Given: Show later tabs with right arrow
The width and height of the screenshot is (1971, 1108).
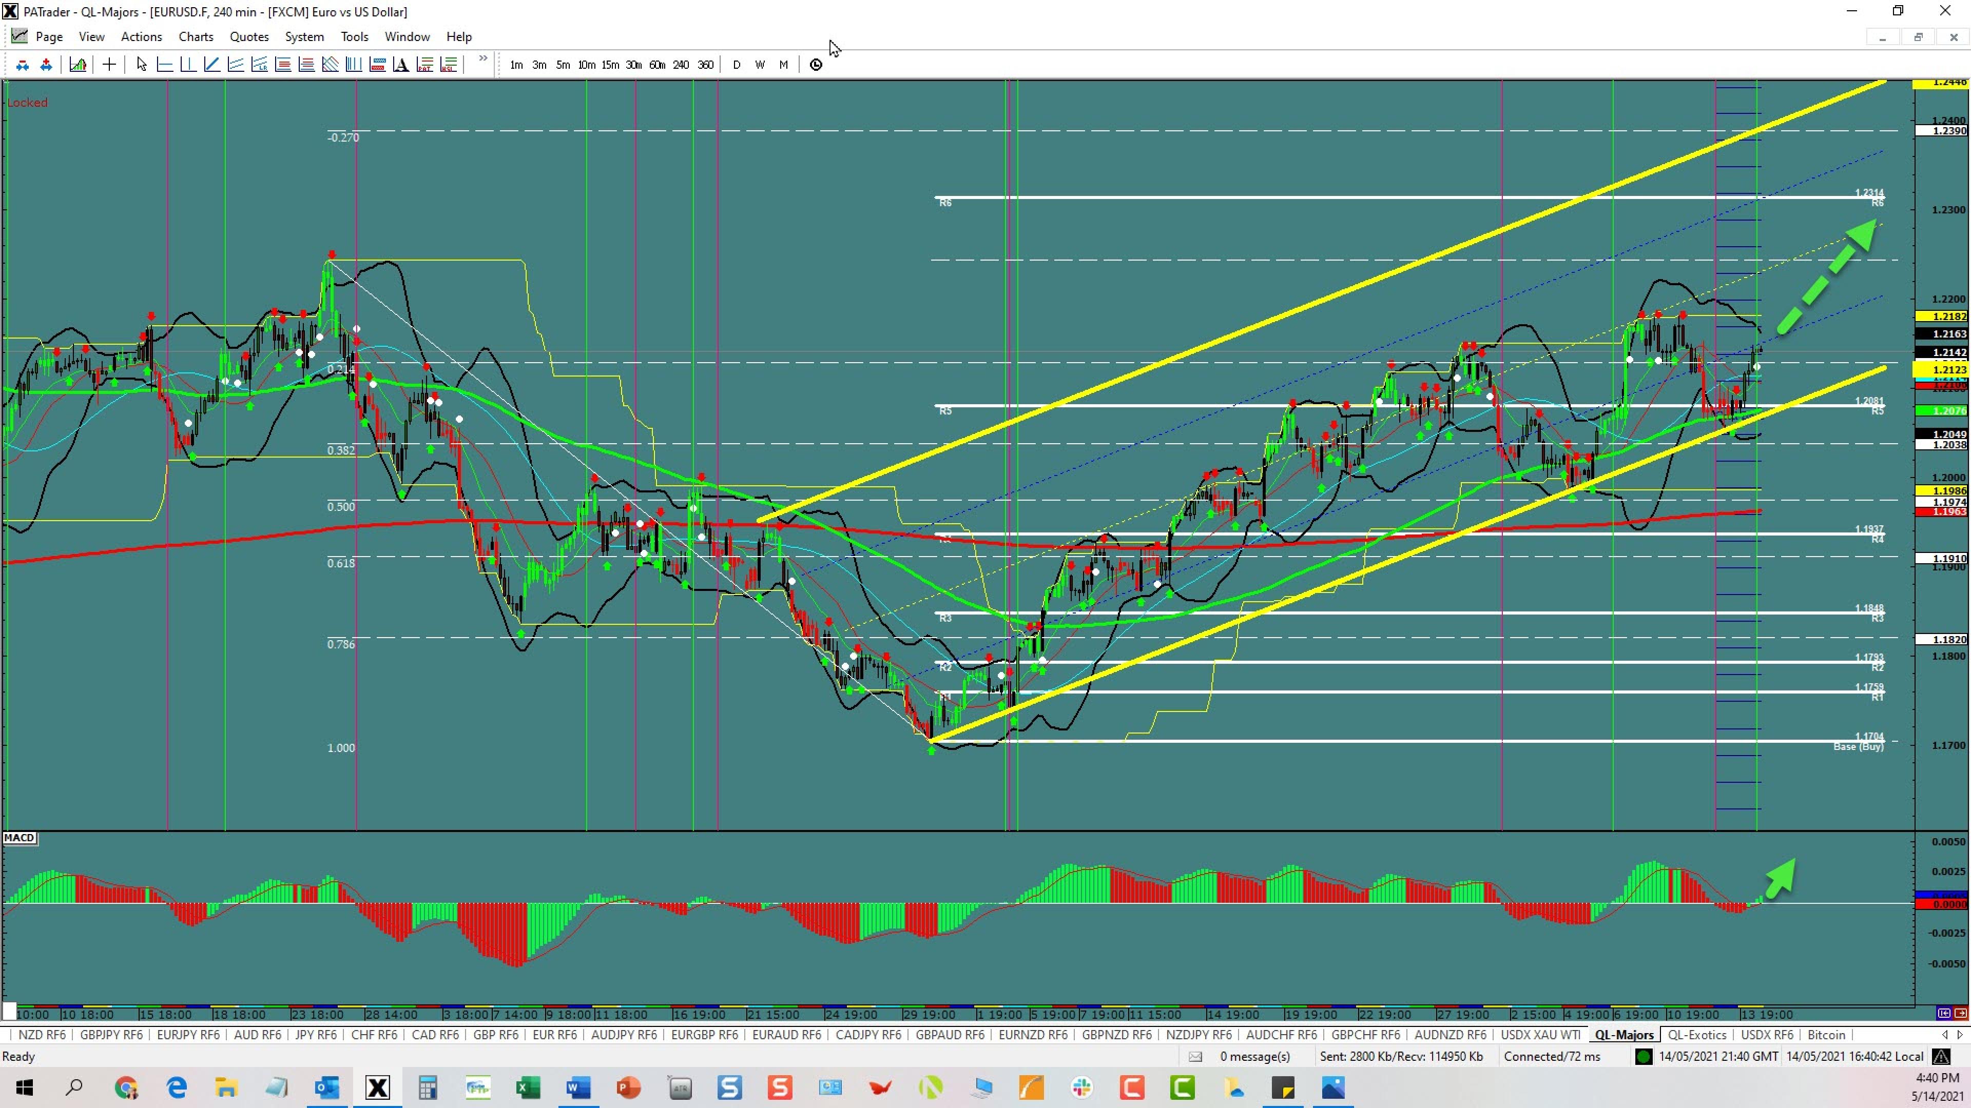Looking at the screenshot, I should [x=1960, y=1035].
